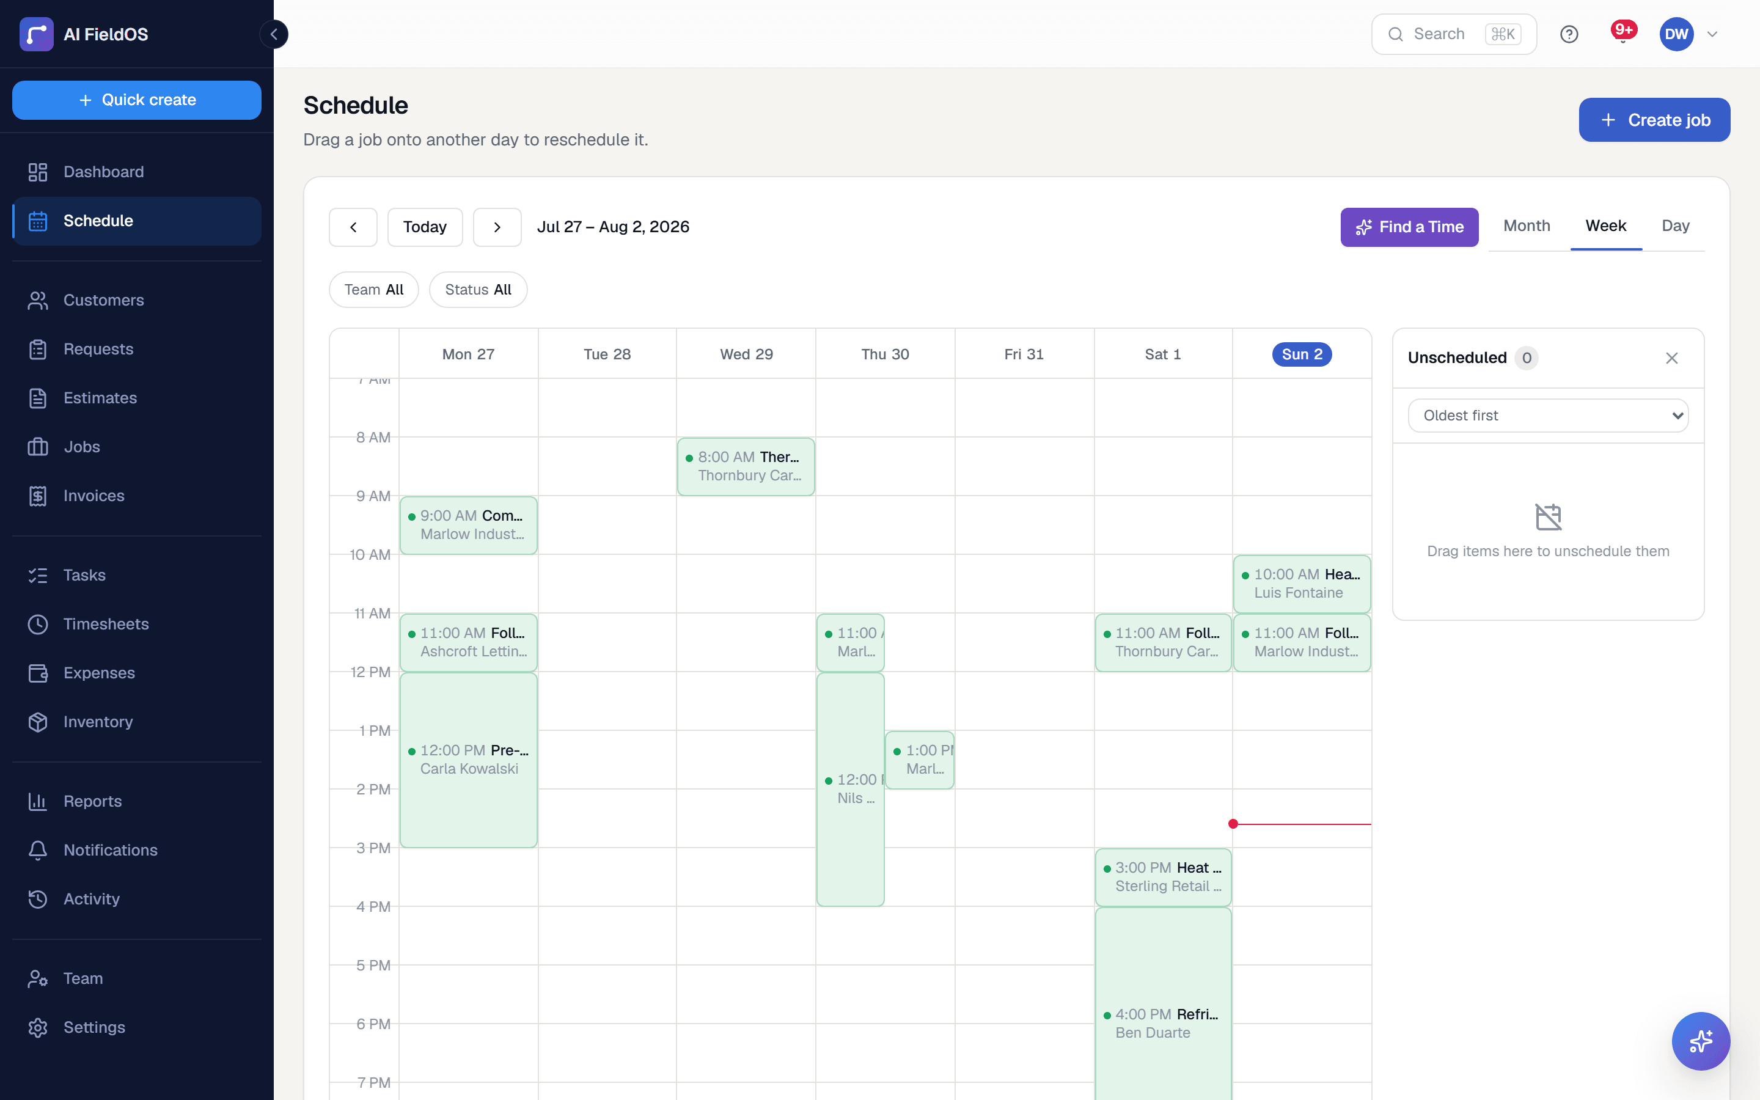1760x1100 pixels.
Task: Open the Dashboard grid icon
Action: click(38, 172)
